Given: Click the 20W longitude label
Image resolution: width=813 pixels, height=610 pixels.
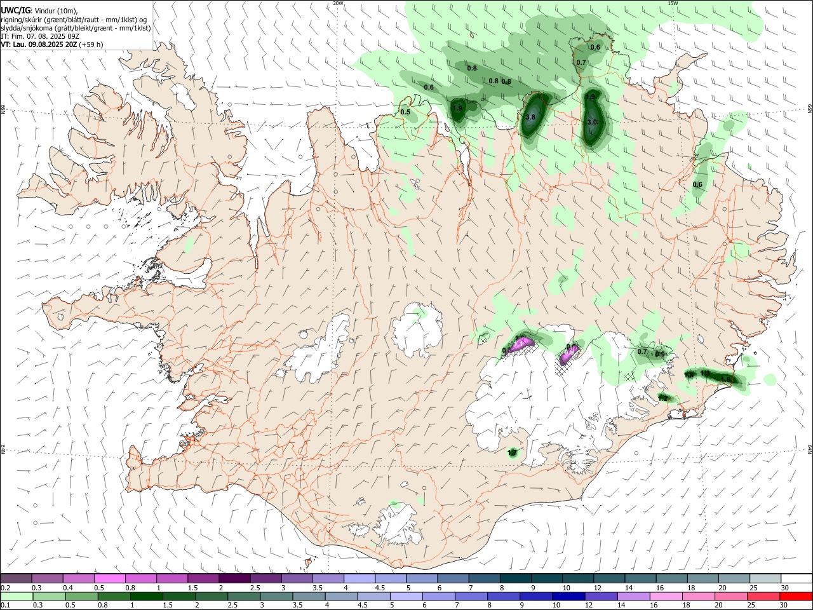Looking at the screenshot, I should (338, 3).
